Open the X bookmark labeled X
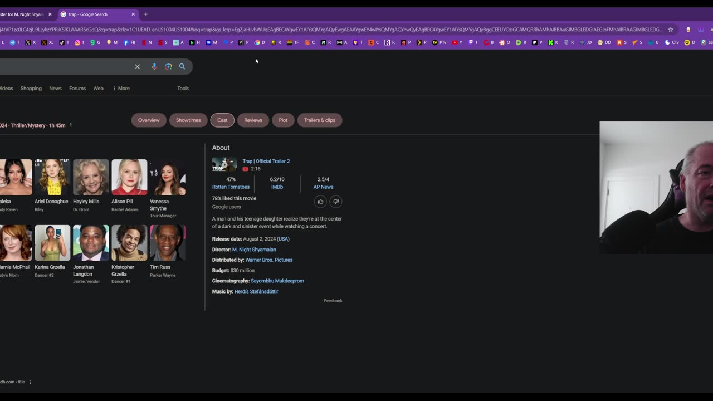This screenshot has width=713, height=401. 31,42
